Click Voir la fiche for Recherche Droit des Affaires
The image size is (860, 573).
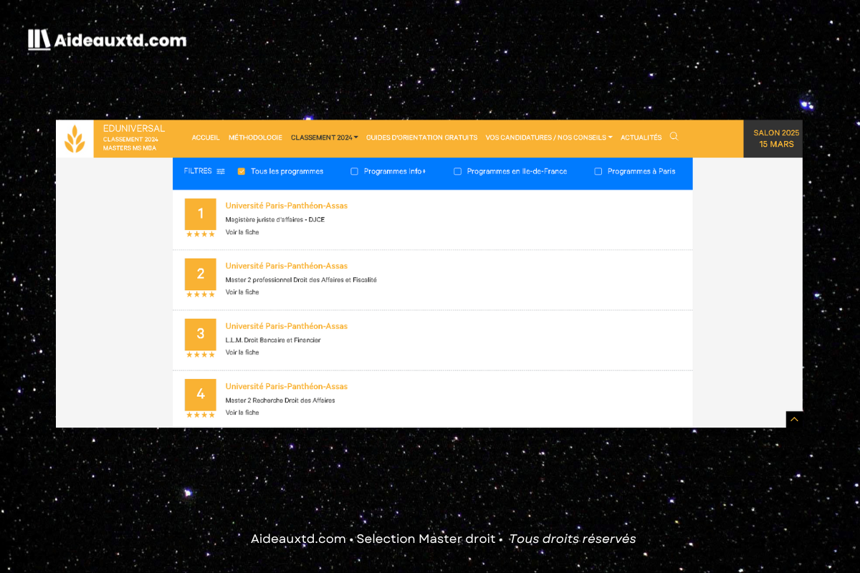click(x=242, y=413)
